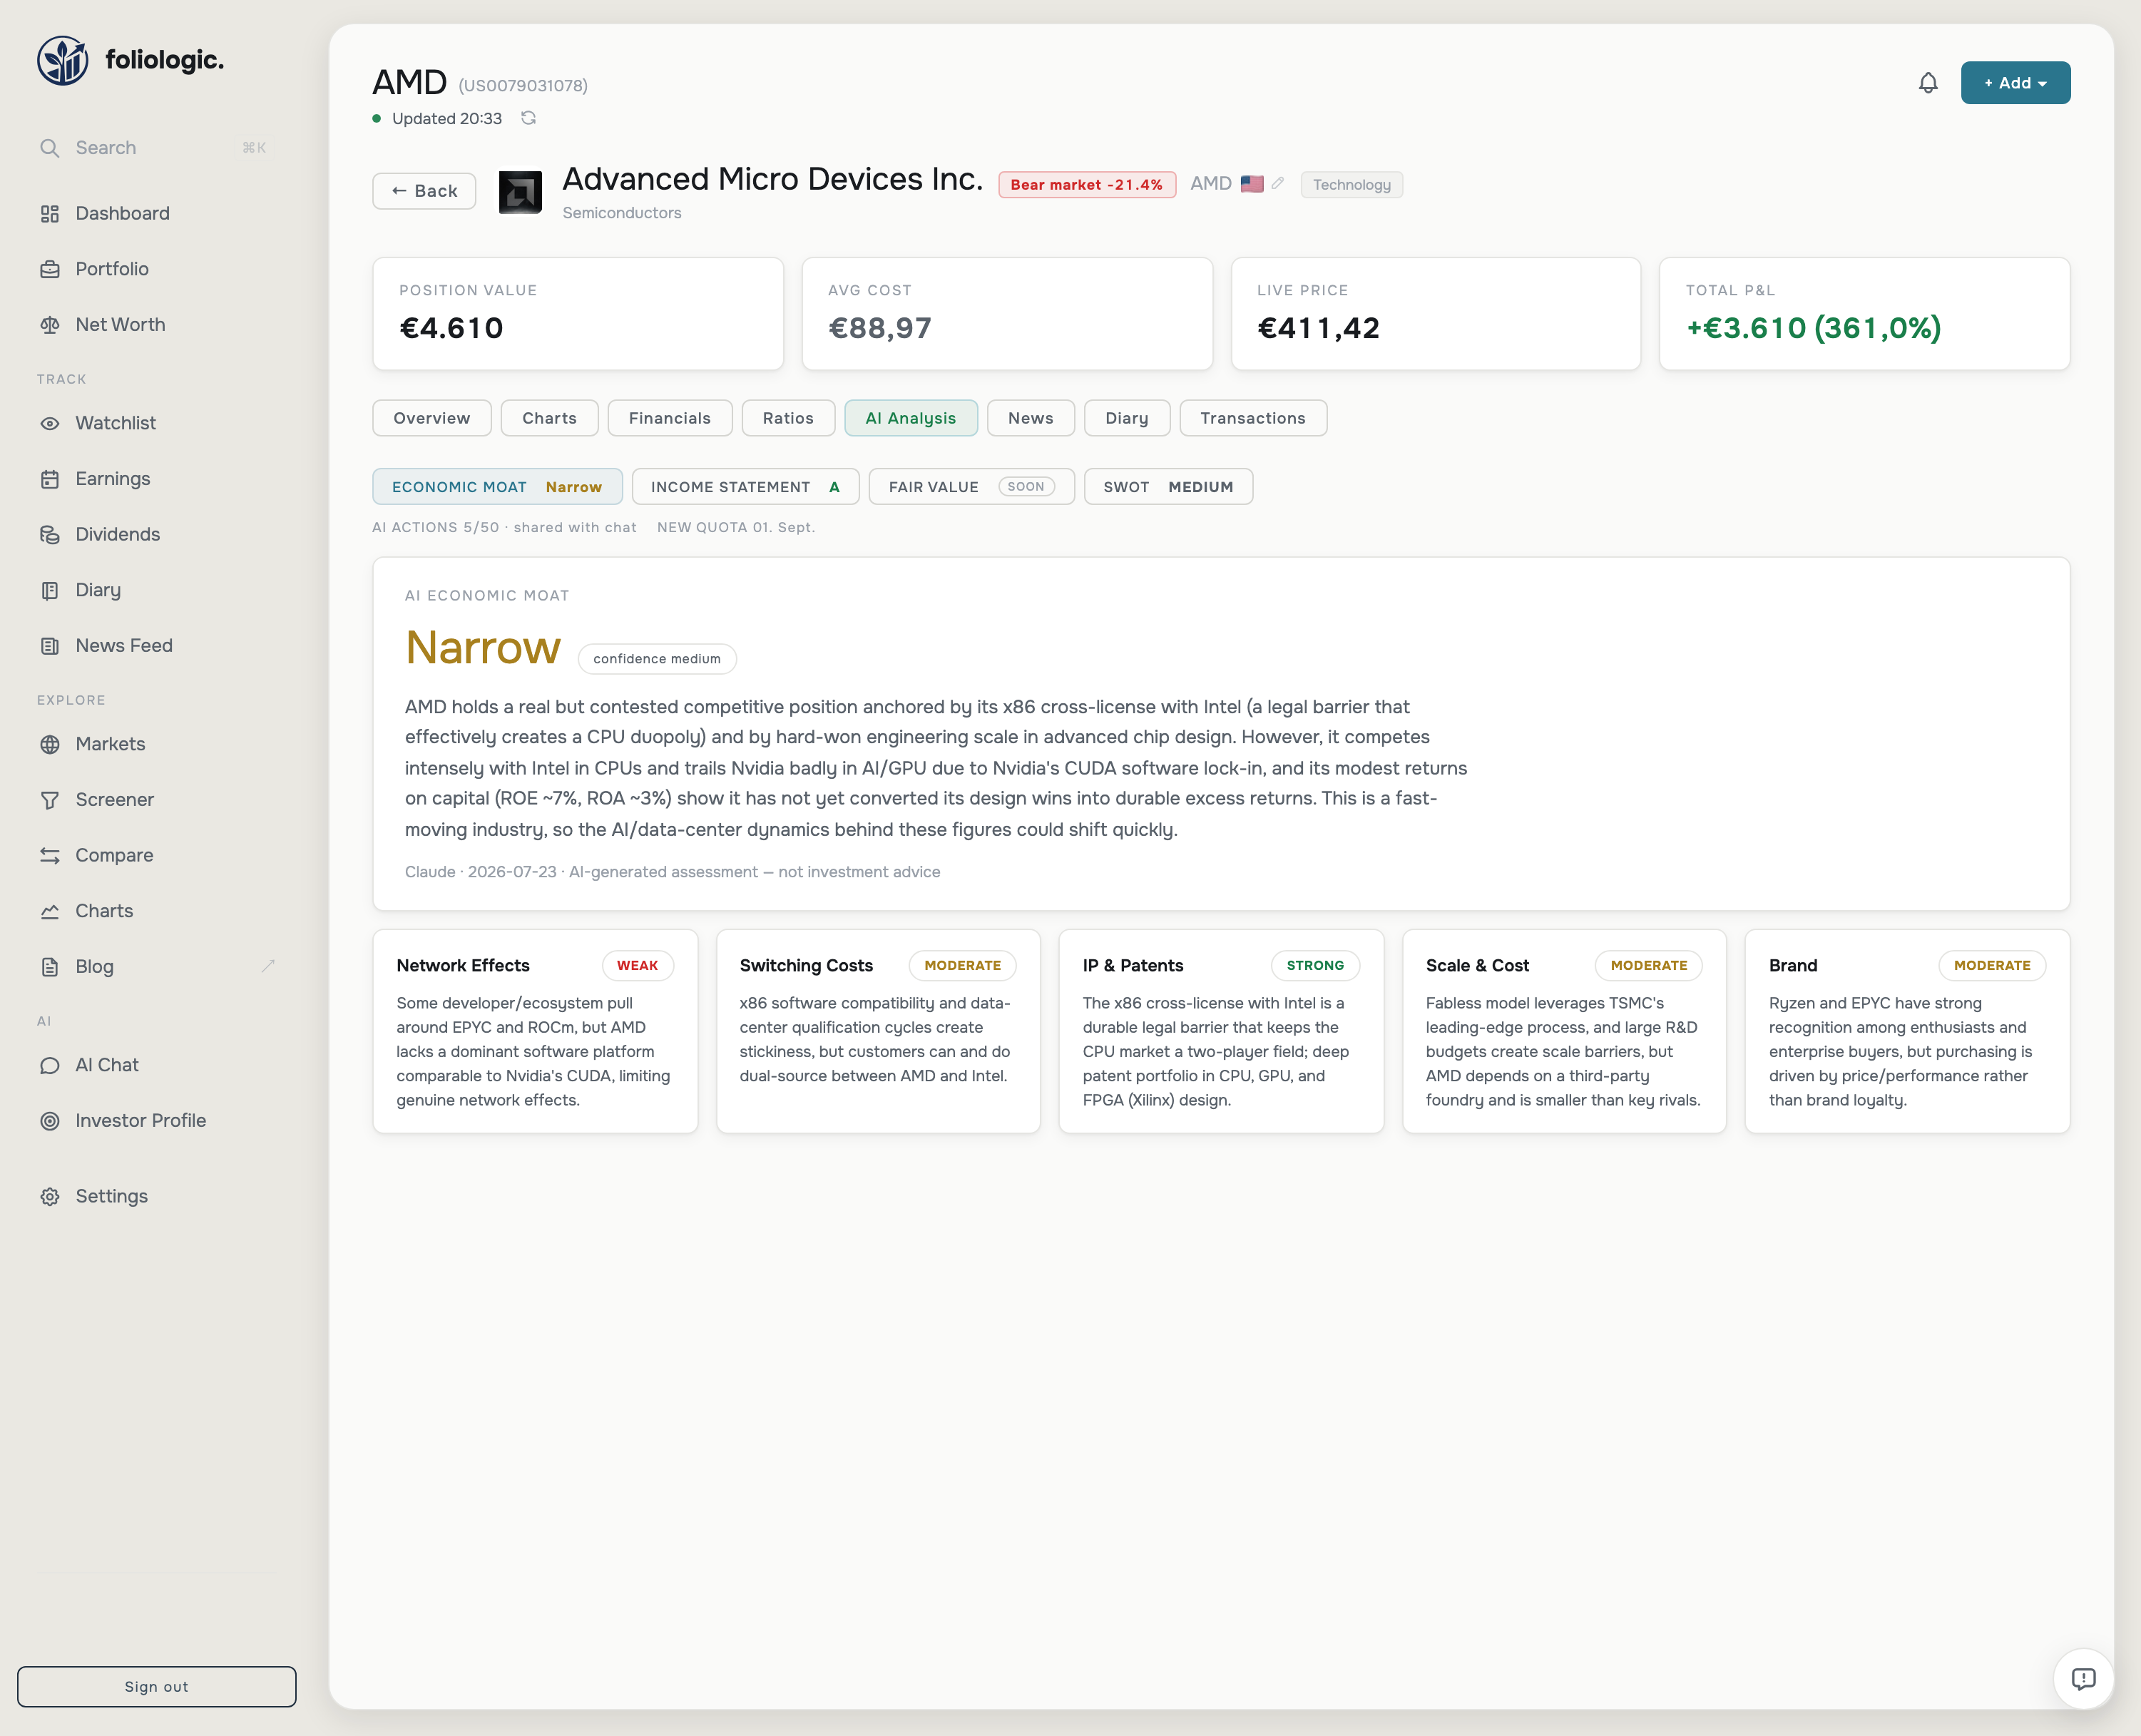Select the Fair Value Soon sub-tab
The width and height of the screenshot is (2141, 1736).
[971, 487]
